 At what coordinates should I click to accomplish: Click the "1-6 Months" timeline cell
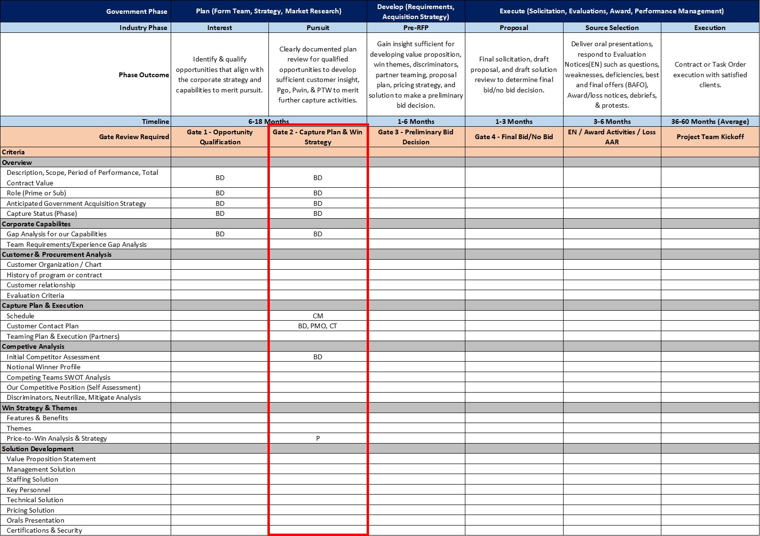416,121
